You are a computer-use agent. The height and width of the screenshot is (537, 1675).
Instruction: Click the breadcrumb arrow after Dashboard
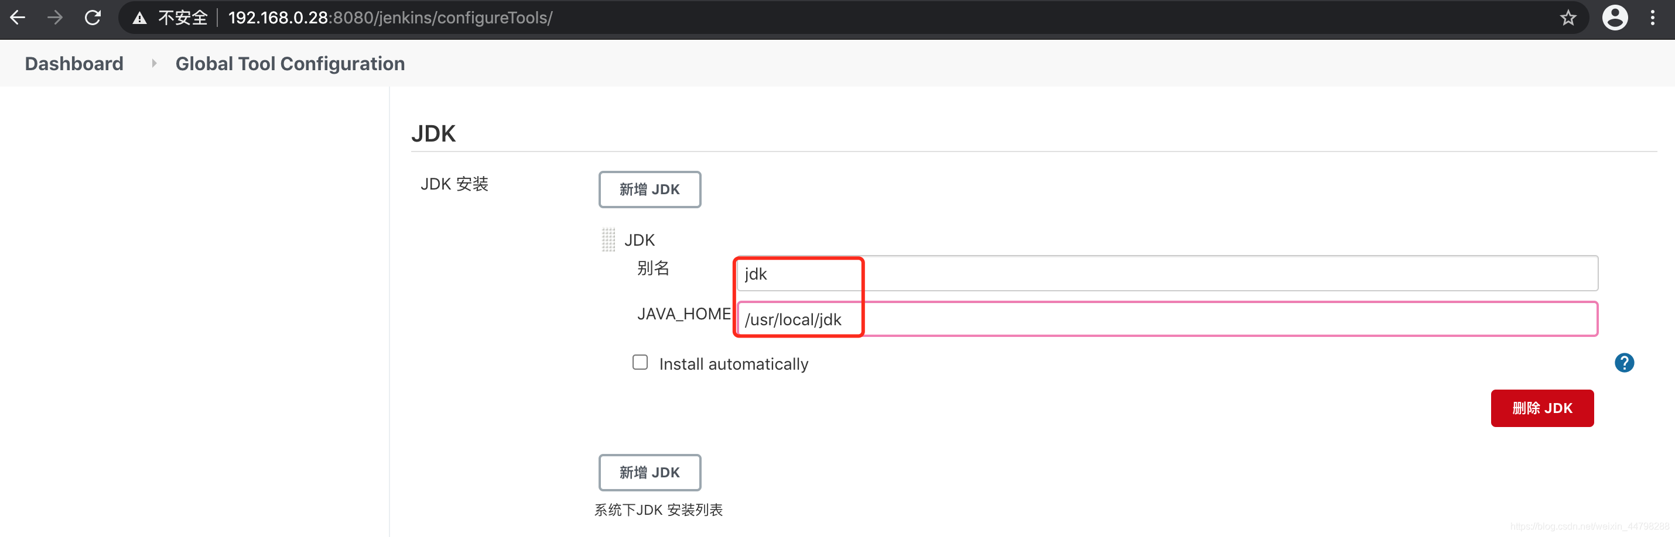click(x=154, y=64)
